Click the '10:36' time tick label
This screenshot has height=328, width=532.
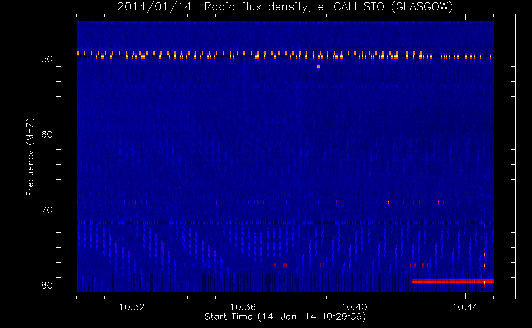tap(243, 307)
